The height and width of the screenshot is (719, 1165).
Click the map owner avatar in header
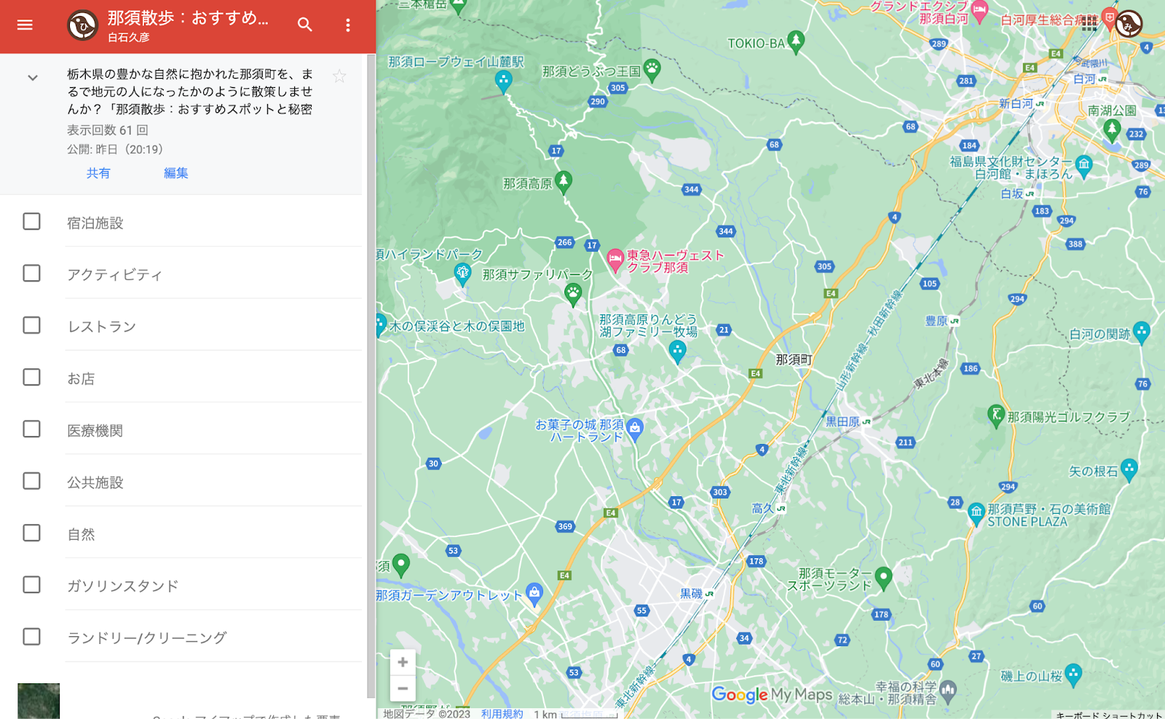pyautogui.click(x=82, y=25)
